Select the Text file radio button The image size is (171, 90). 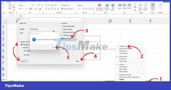tap(21, 47)
